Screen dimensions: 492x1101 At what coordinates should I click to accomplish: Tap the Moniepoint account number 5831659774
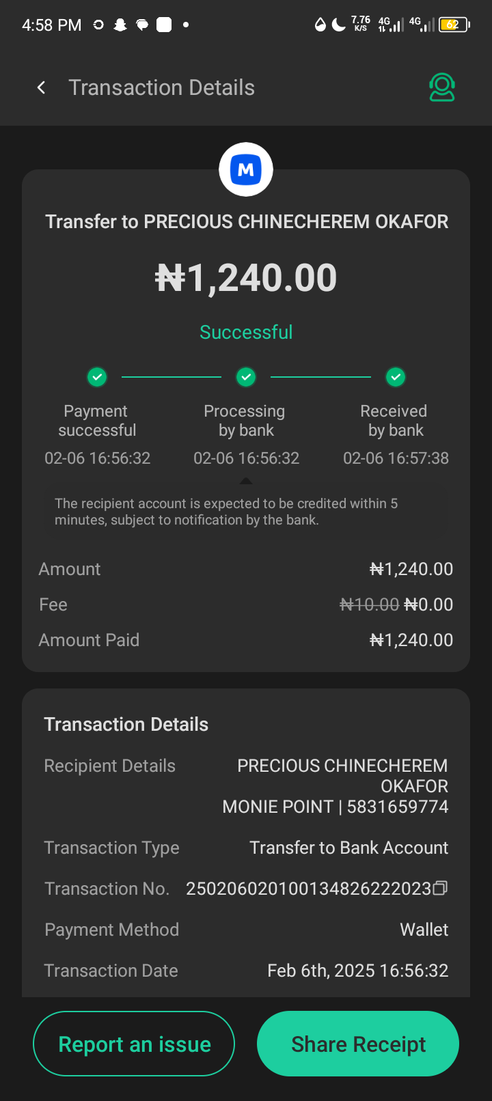click(x=397, y=807)
